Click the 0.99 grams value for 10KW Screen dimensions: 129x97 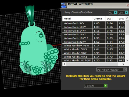click(96, 53)
